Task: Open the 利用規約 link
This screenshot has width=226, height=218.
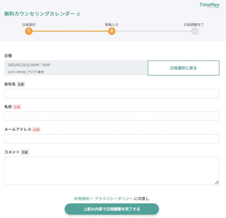Action: [x=82, y=199]
